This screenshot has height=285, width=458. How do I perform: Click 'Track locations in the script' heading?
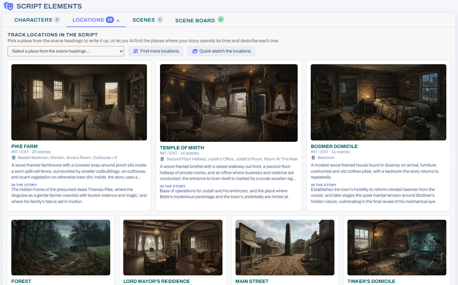click(53, 35)
